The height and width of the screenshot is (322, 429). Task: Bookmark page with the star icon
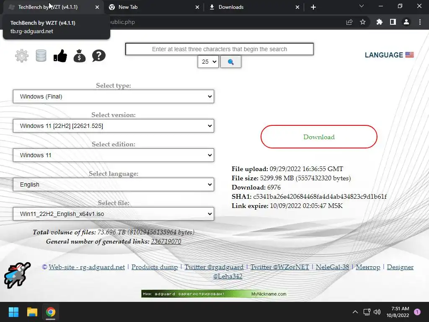[x=363, y=22]
